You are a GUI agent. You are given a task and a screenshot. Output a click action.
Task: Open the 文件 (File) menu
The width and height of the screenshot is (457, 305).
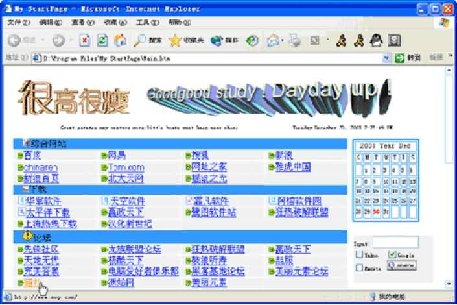point(18,23)
